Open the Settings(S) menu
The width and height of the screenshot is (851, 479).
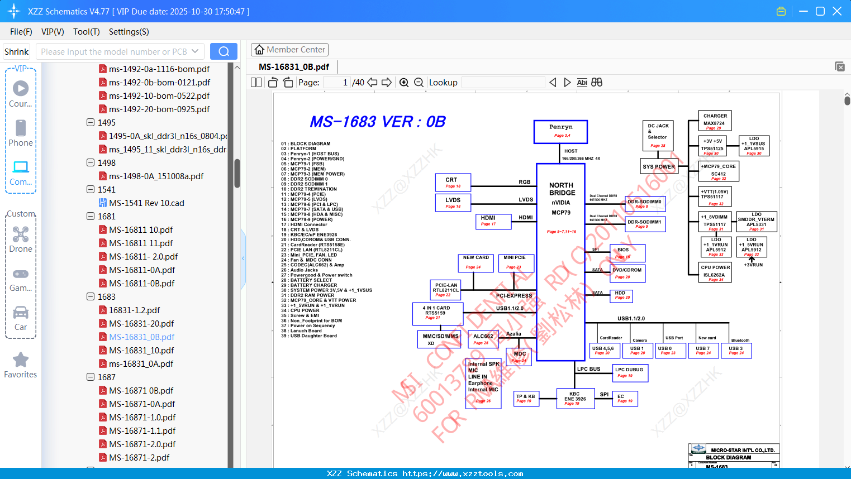[x=129, y=32]
